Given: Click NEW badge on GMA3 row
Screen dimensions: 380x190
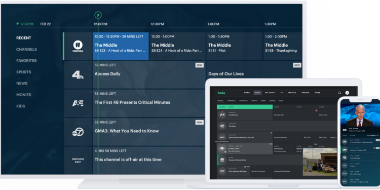Looking at the screenshot, I should (x=200, y=123).
